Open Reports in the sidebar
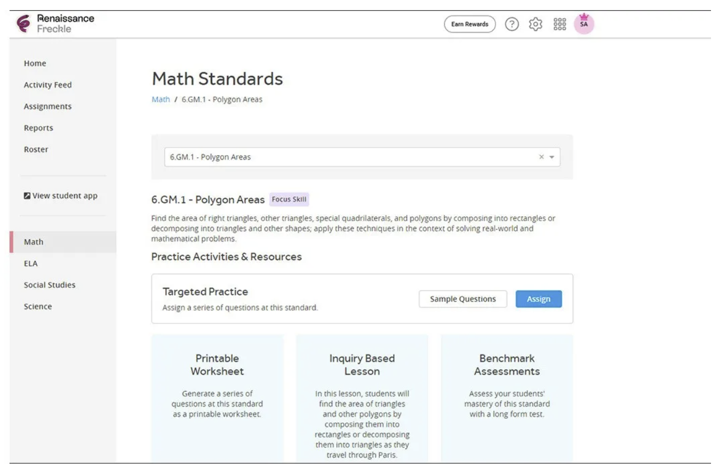The height and width of the screenshot is (470, 719). [38, 128]
